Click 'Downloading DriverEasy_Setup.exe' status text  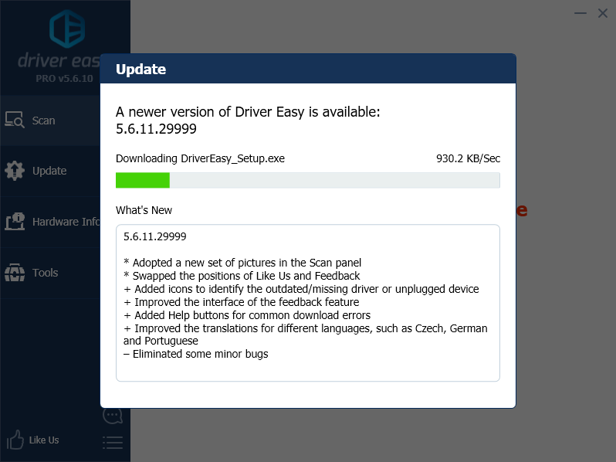(x=200, y=158)
